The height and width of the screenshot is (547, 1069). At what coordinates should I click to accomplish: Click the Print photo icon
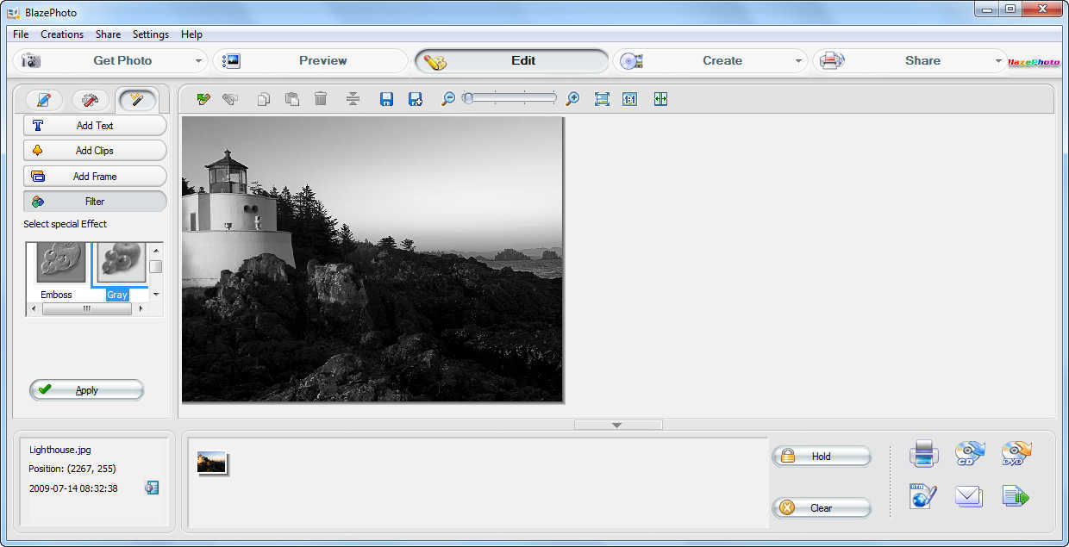click(x=924, y=454)
